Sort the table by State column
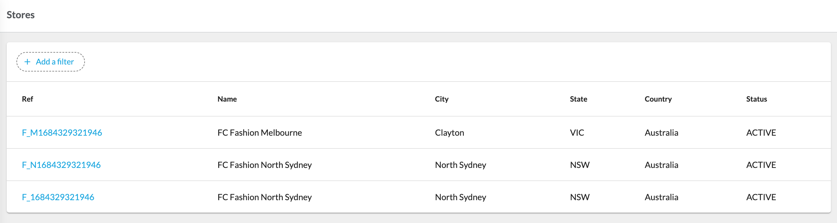The image size is (837, 223). coord(578,99)
